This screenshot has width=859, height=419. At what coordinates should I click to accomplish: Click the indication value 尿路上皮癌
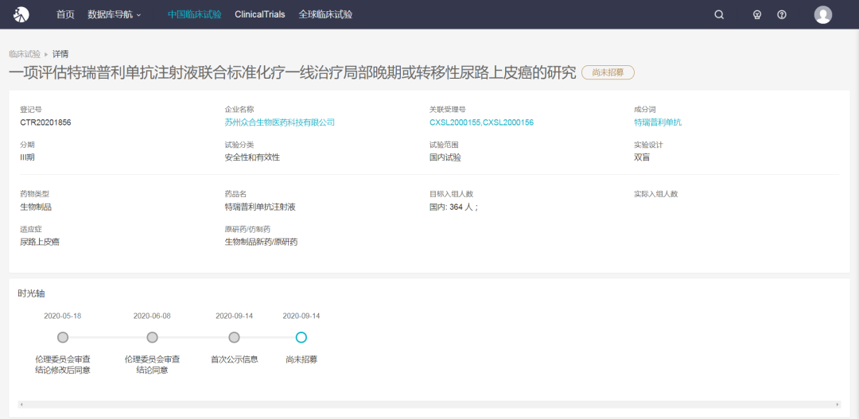[x=40, y=242]
